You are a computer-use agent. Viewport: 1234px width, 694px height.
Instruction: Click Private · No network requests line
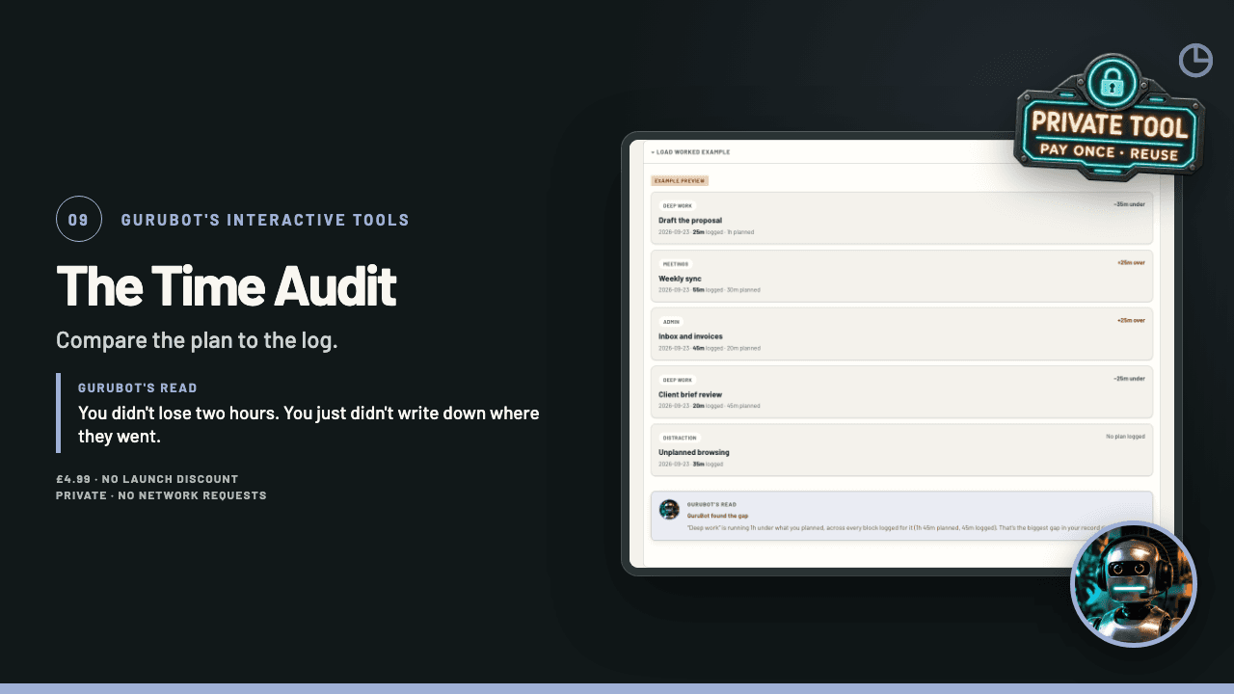pyautogui.click(x=161, y=495)
